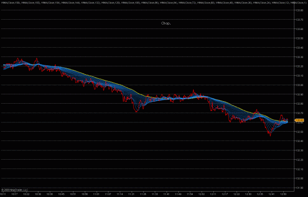Select the WMA(Close,144) indicator label
The width and height of the screenshot is (308, 197).
(70, 3)
